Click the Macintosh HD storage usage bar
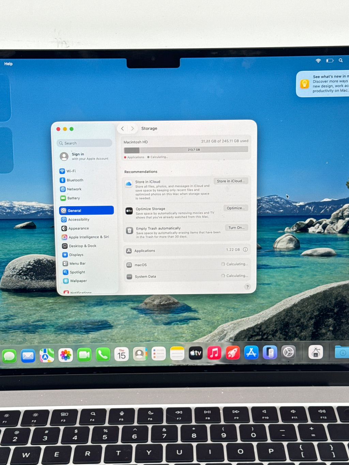Screen dimensions: 349x465 (x=186, y=150)
